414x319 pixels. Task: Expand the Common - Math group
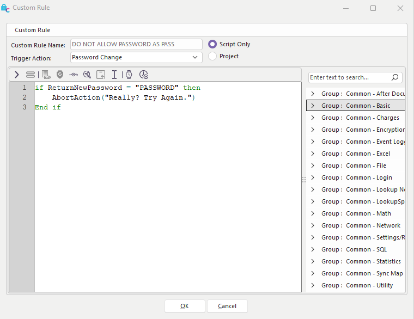(313, 213)
